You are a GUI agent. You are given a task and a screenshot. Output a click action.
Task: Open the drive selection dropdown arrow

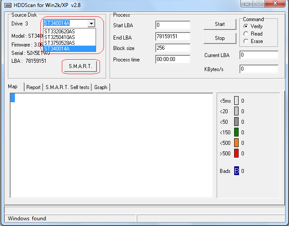coord(91,23)
